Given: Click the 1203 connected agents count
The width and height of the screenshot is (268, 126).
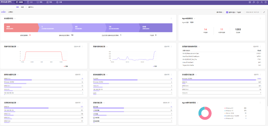Looking at the screenshot, I should 238,29.
